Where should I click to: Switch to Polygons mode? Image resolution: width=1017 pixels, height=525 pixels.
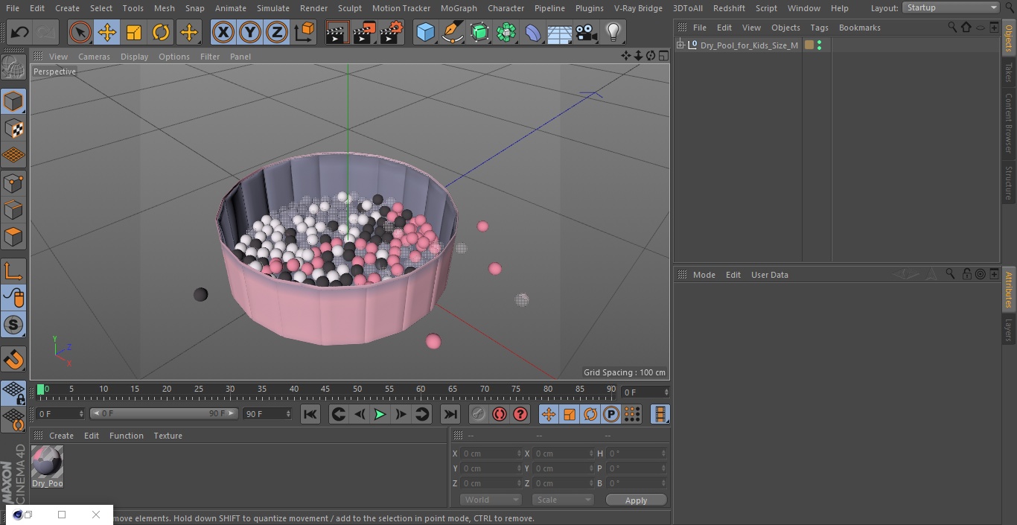coord(13,238)
